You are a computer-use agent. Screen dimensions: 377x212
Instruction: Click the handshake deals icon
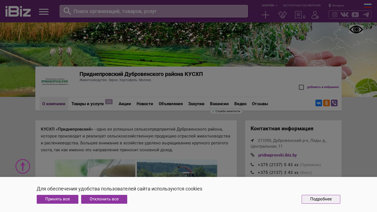coord(282,15)
